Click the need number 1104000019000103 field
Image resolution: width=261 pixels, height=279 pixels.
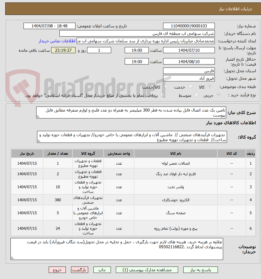click(x=189, y=26)
